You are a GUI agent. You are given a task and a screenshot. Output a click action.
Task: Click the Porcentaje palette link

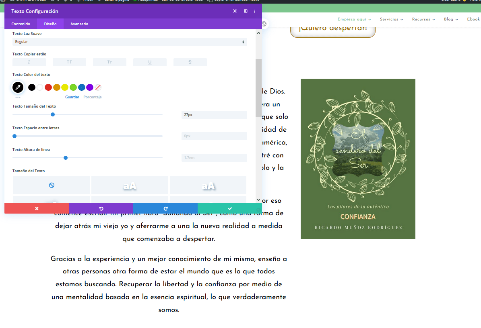click(x=92, y=97)
